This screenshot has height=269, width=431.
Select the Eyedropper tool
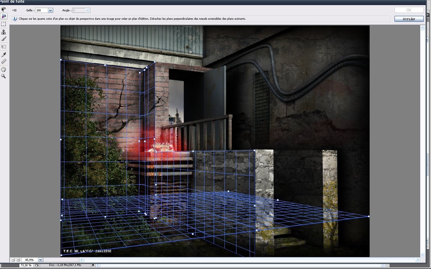pos(4,54)
